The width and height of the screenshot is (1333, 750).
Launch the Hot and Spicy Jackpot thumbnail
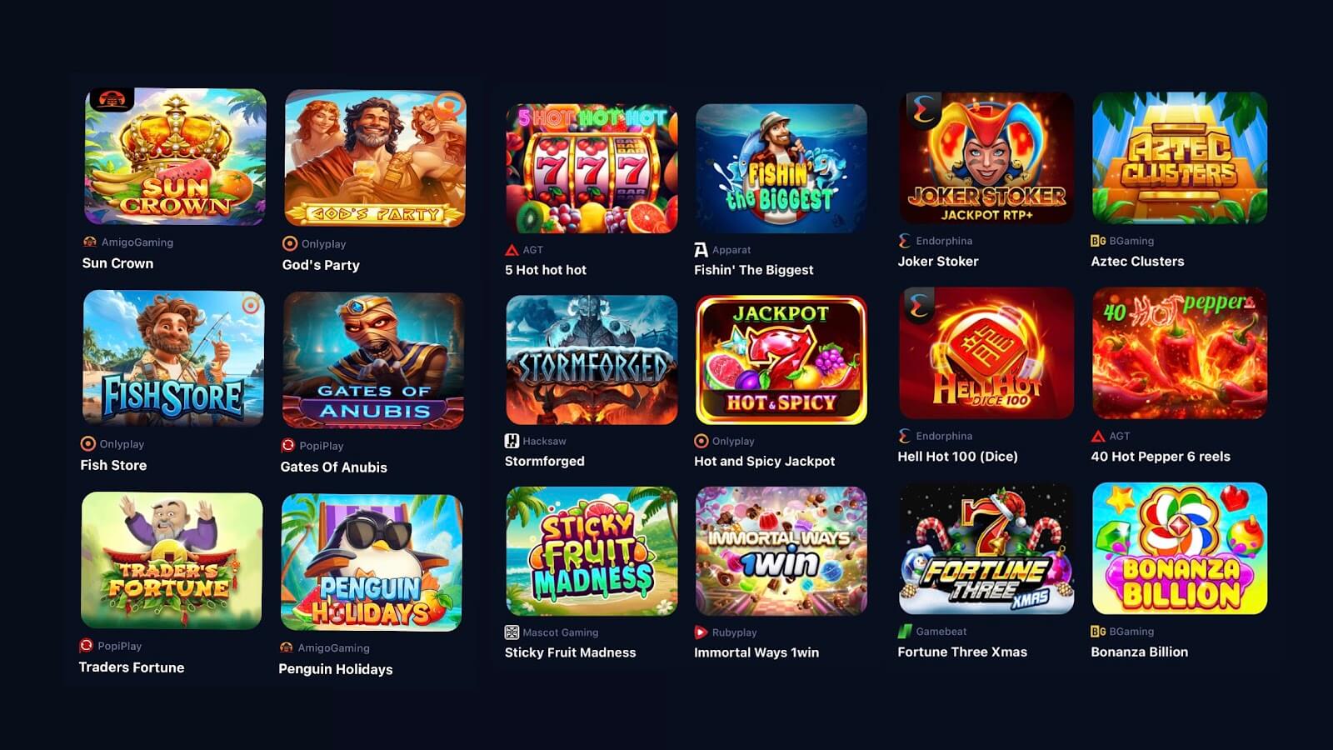[x=781, y=360]
